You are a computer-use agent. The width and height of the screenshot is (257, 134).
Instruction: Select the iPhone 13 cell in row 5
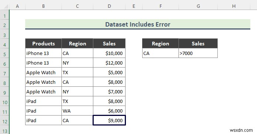pos(43,53)
